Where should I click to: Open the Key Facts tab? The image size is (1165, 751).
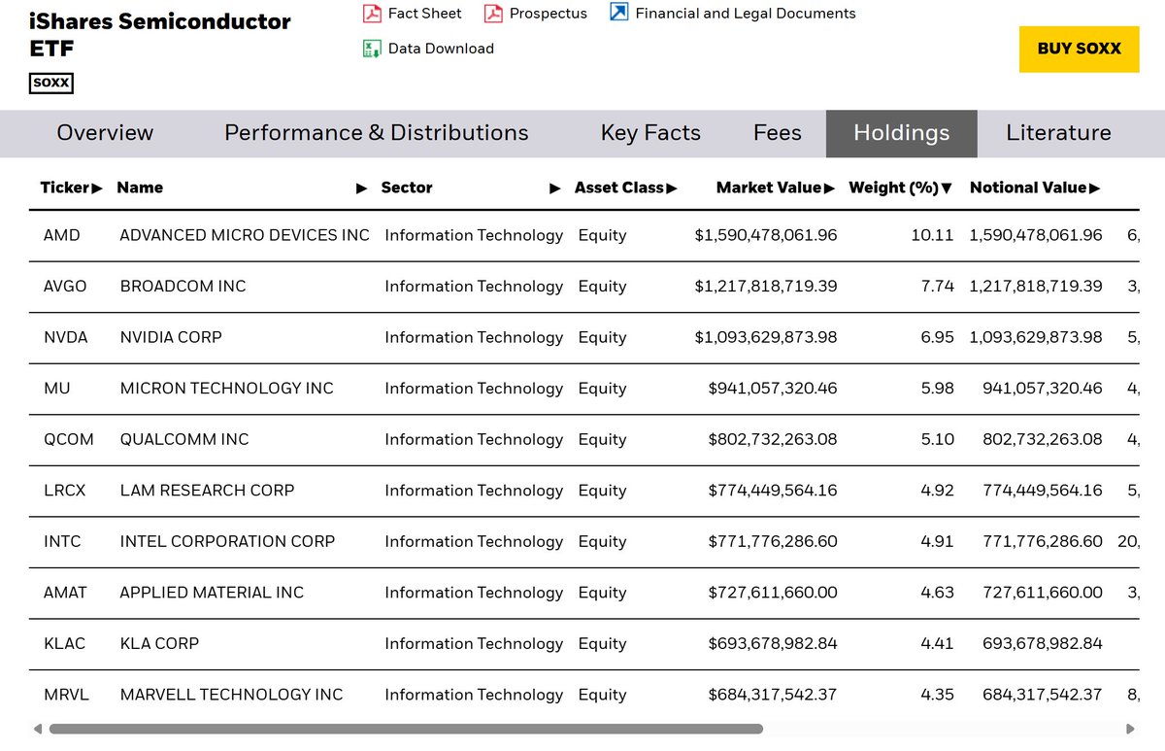click(650, 133)
